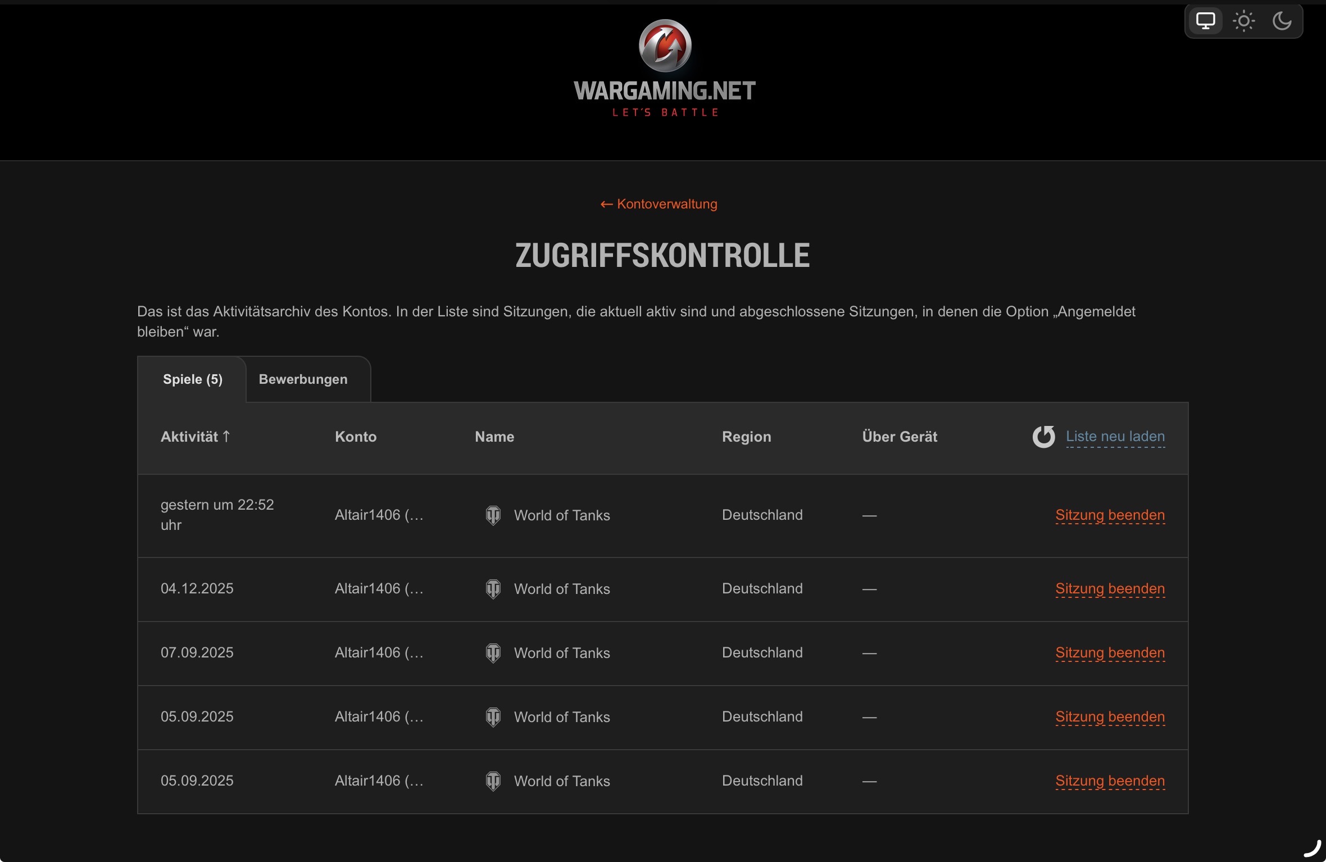The height and width of the screenshot is (862, 1326).
Task: Click Liste neu laden link
Action: click(x=1115, y=437)
